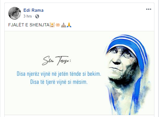Image resolution: width=159 pixels, height=117 pixels.
Task: Click the word FJALËT in the caption
Action: (x=16, y=25)
